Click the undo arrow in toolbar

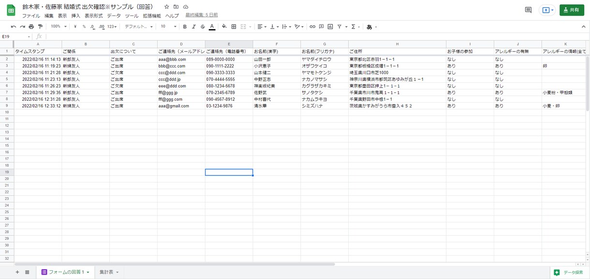coord(14,27)
